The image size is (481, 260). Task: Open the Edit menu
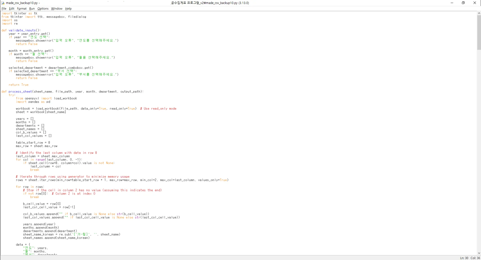click(12, 8)
